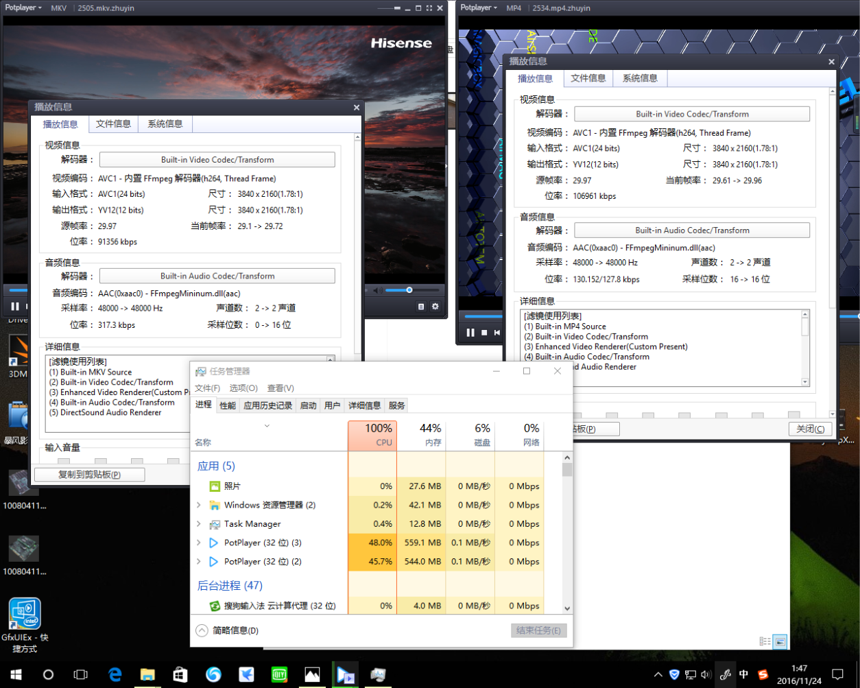Click Built-in Audio Codec button in right dialog
This screenshot has width=860, height=688.
click(692, 230)
